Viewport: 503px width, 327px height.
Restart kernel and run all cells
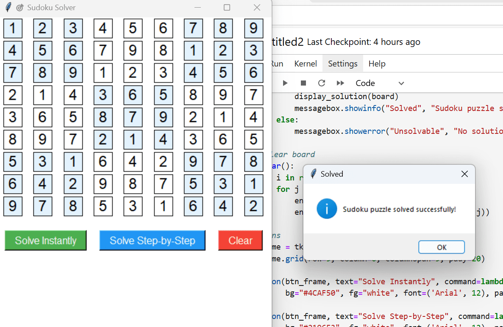(x=340, y=83)
